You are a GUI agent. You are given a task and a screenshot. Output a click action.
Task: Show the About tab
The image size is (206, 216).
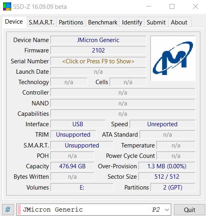pos(179,22)
